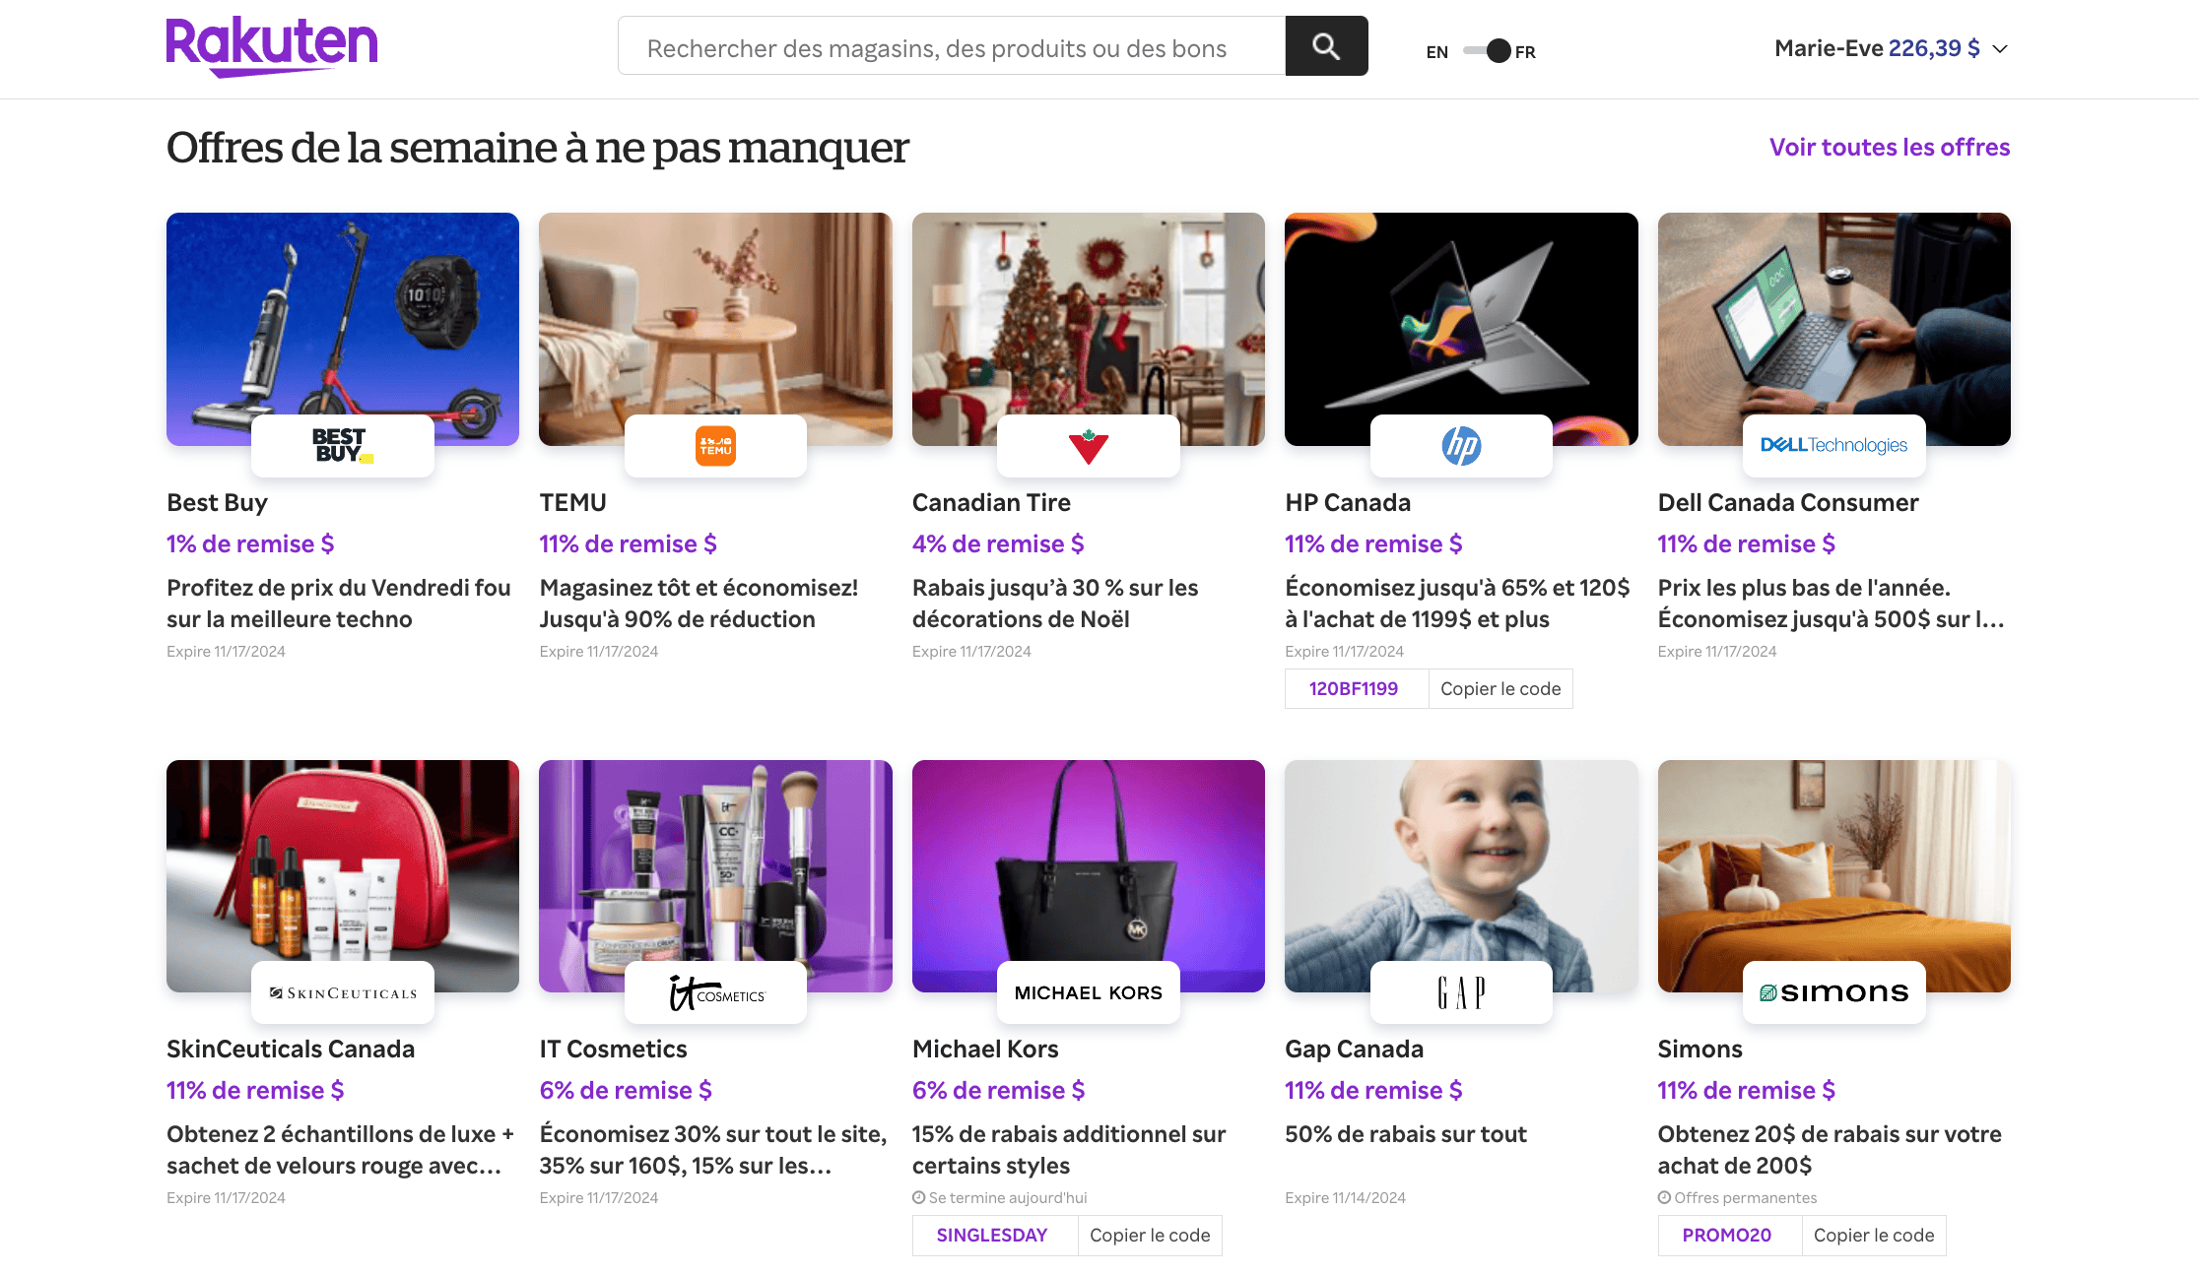Select the SINGLESDAY promo code text
Screen dimensions: 2199x1274
[992, 1236]
